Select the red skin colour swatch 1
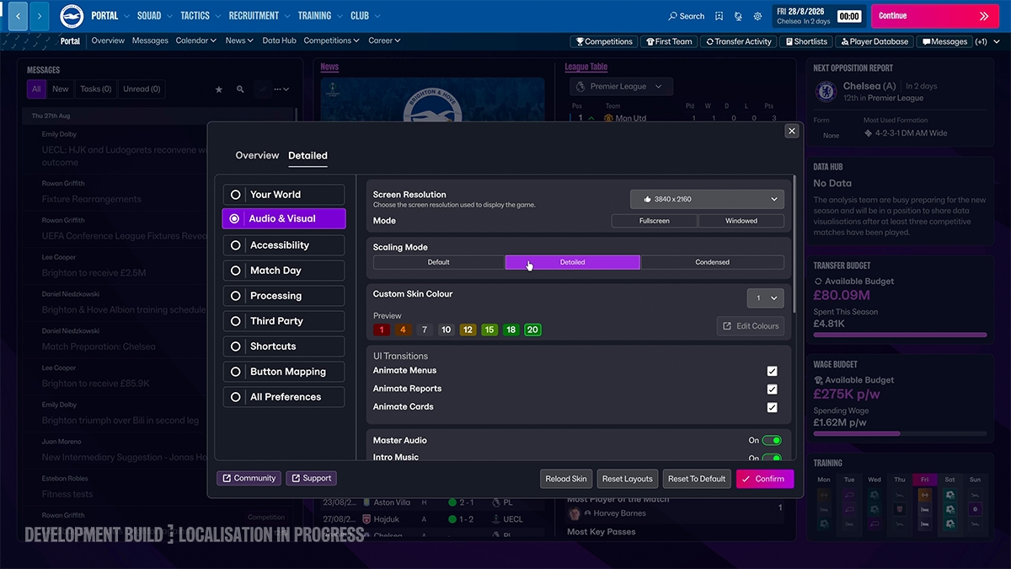Viewport: 1011px width, 569px height. coord(382,330)
